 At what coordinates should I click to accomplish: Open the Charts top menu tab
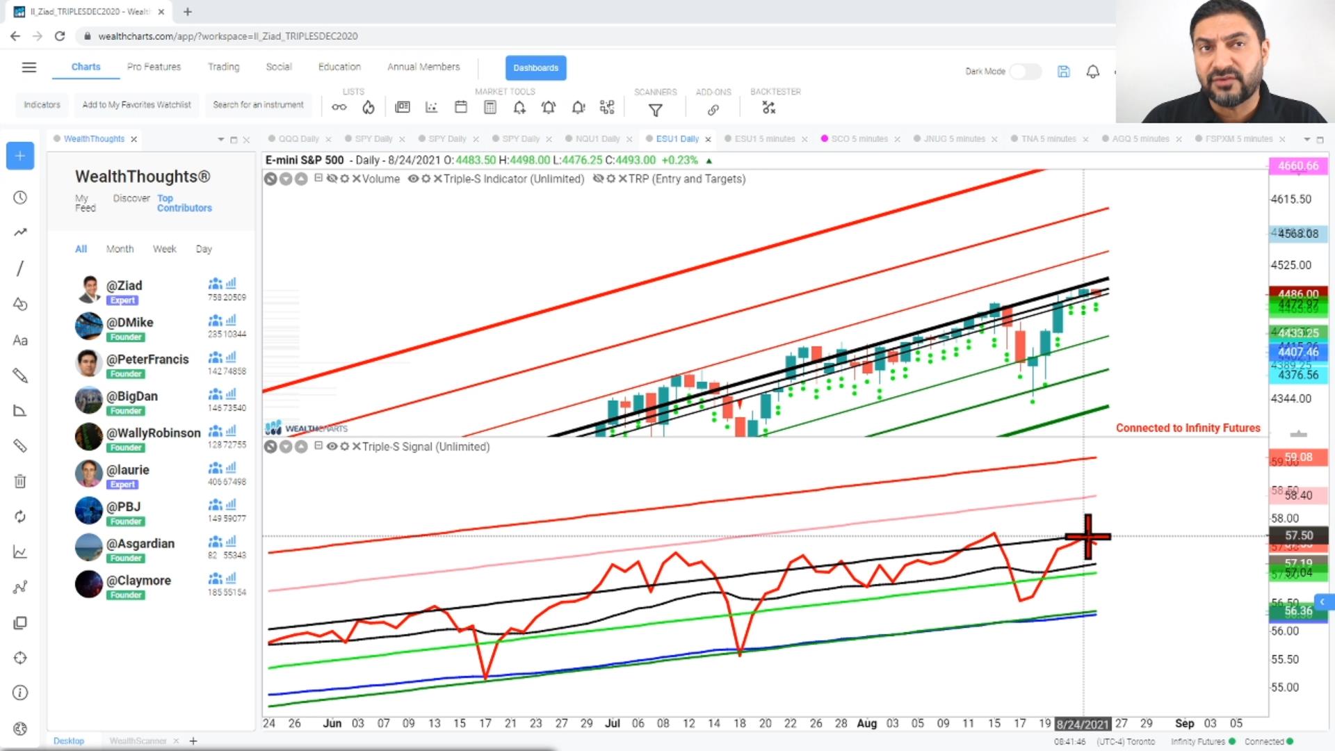click(x=86, y=67)
